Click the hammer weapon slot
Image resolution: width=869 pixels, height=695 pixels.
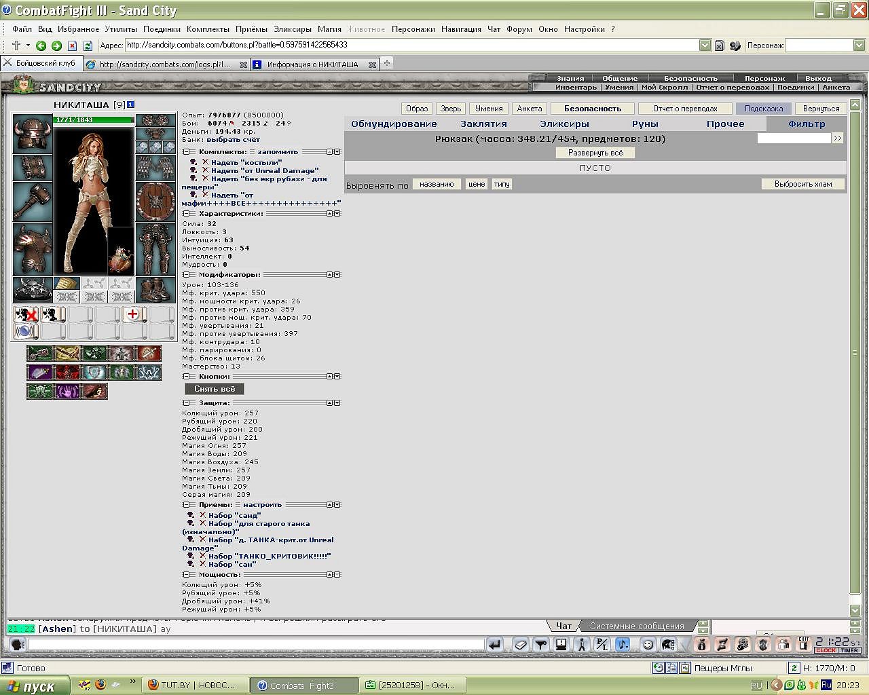coord(32,201)
